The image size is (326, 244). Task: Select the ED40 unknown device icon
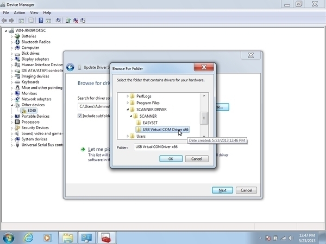[x=23, y=111]
